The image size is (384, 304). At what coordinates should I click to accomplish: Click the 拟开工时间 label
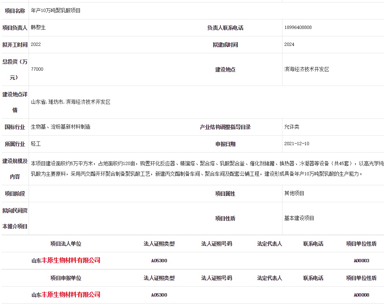coord(15,45)
